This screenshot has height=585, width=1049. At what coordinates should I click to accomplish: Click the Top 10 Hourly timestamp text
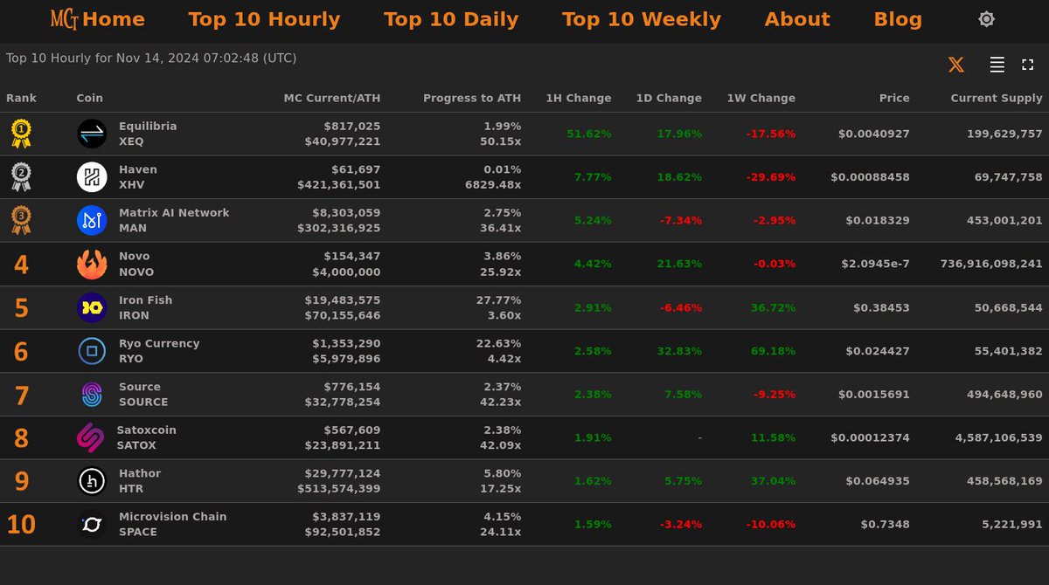coord(151,58)
